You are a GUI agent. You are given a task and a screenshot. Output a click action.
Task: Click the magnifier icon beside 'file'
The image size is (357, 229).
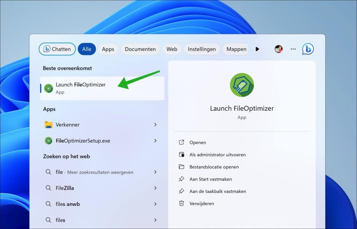(48, 172)
